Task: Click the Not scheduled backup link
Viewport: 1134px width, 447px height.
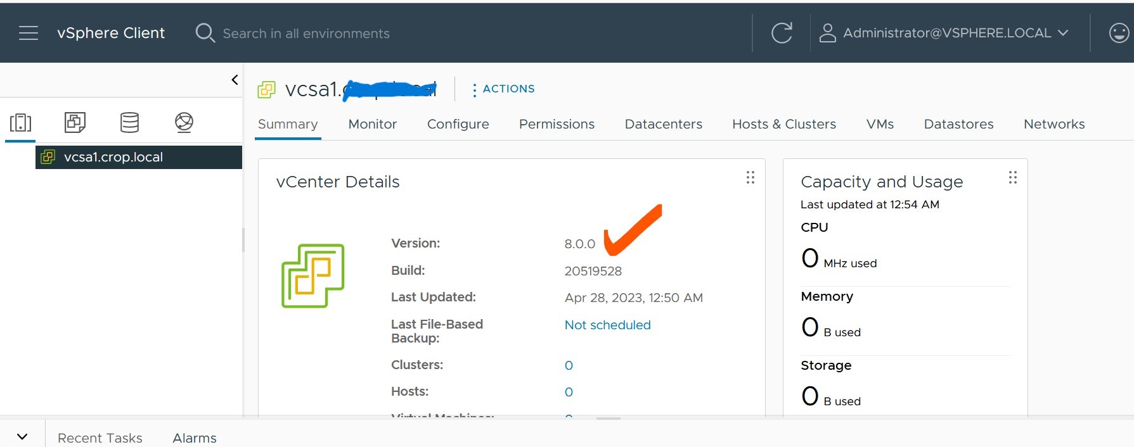Action: click(607, 325)
